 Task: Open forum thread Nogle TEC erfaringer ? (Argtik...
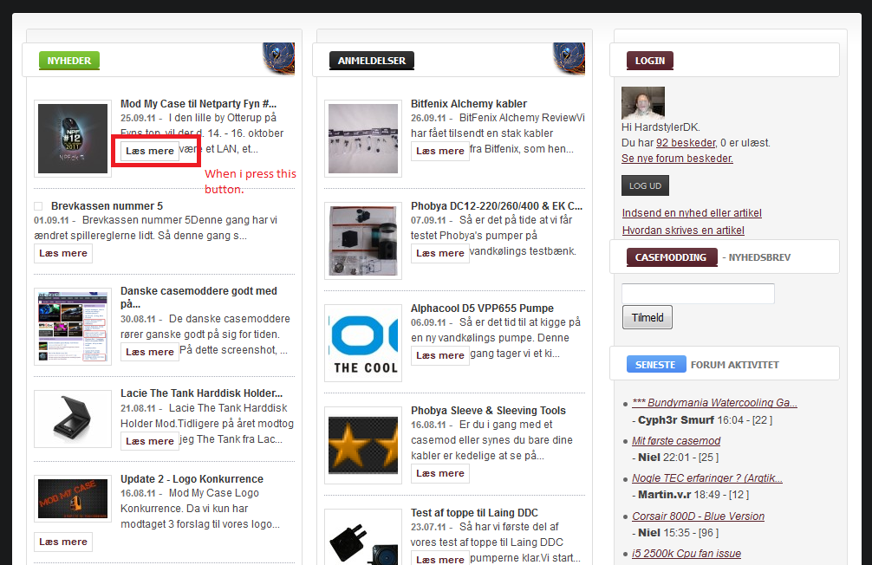706,478
